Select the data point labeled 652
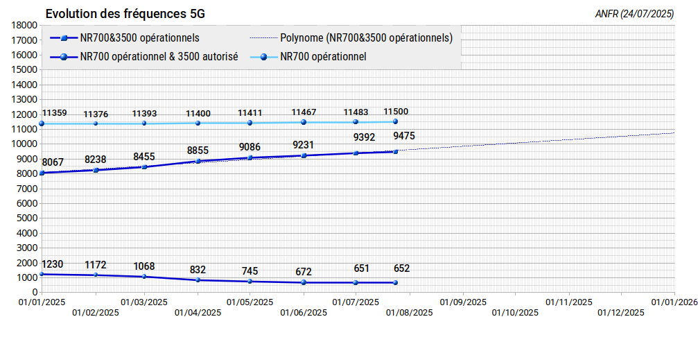The height and width of the screenshot is (344, 698). click(395, 283)
